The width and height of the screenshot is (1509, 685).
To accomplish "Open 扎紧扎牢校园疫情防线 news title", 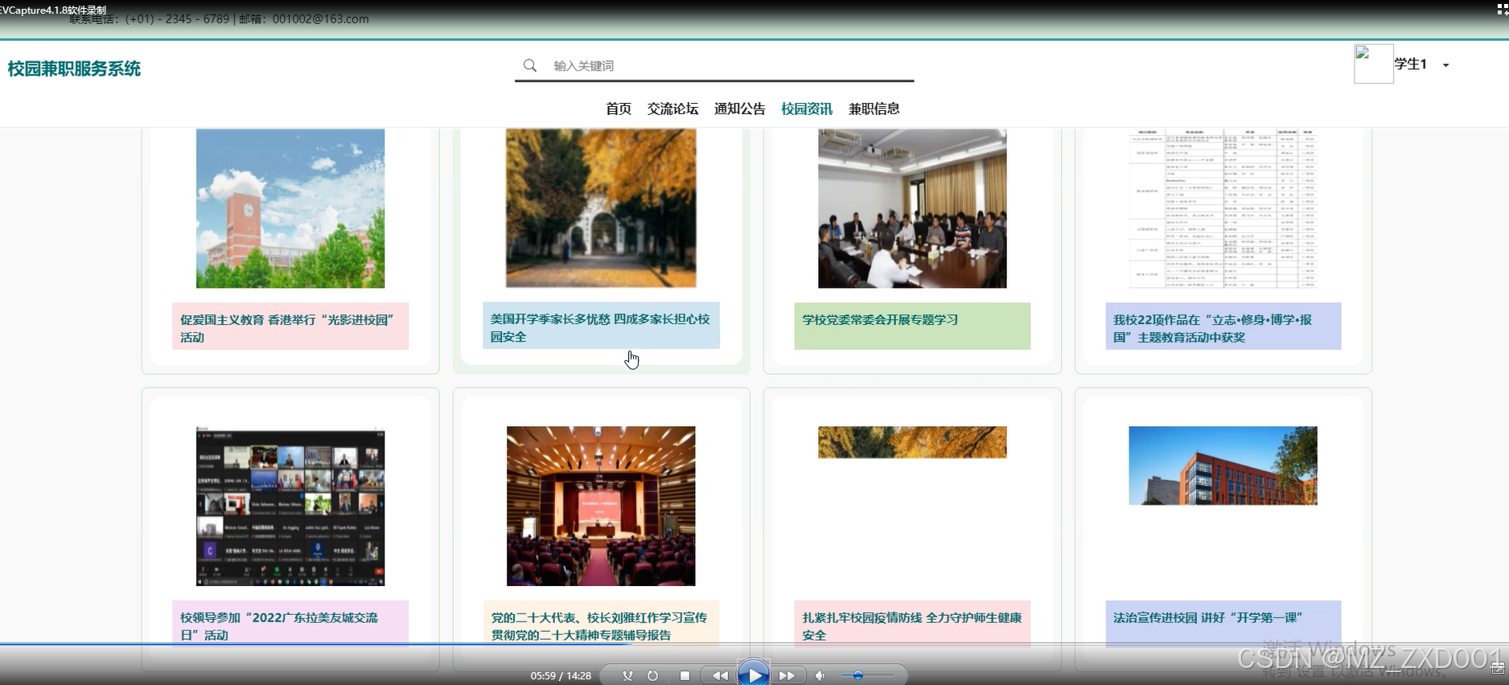I will click(x=912, y=624).
